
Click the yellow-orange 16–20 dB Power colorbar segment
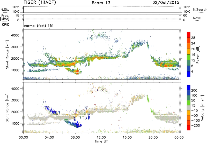point(189,52)
